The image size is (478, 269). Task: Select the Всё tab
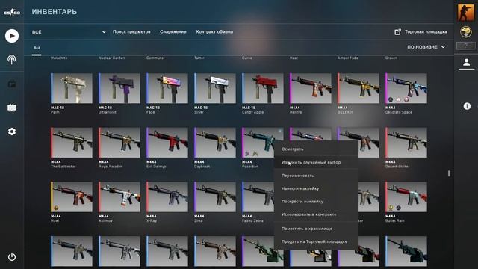(x=37, y=48)
